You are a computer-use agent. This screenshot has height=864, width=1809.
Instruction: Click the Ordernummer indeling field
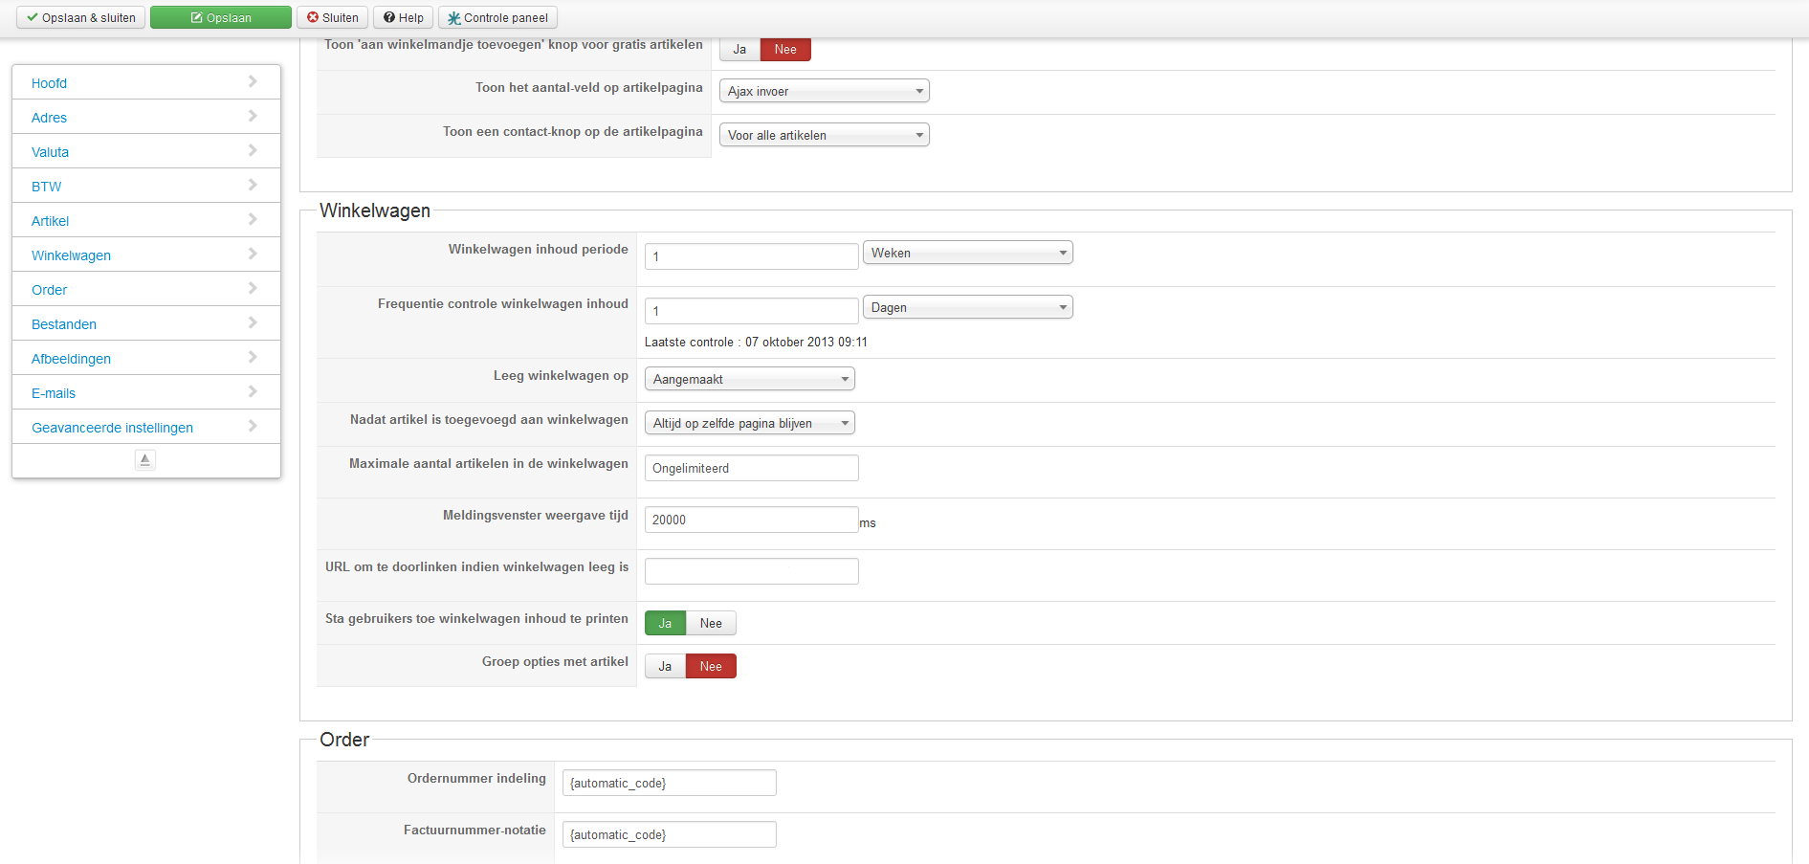669,783
